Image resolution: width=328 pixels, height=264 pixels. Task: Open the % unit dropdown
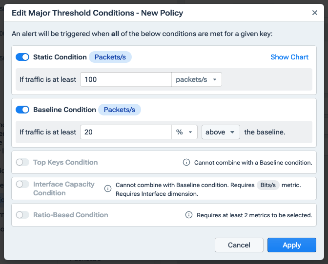(x=184, y=132)
